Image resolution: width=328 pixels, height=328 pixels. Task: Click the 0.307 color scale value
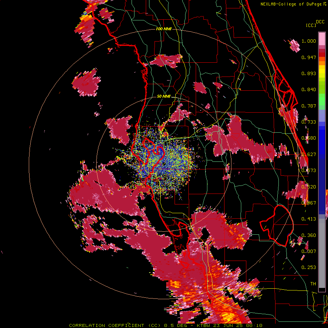pyautogui.click(x=309, y=251)
